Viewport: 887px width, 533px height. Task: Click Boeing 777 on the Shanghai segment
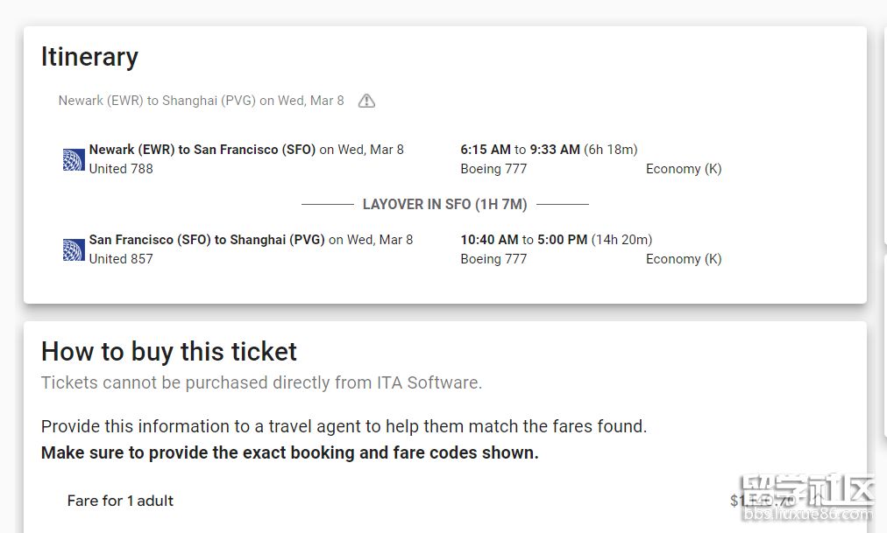[493, 259]
